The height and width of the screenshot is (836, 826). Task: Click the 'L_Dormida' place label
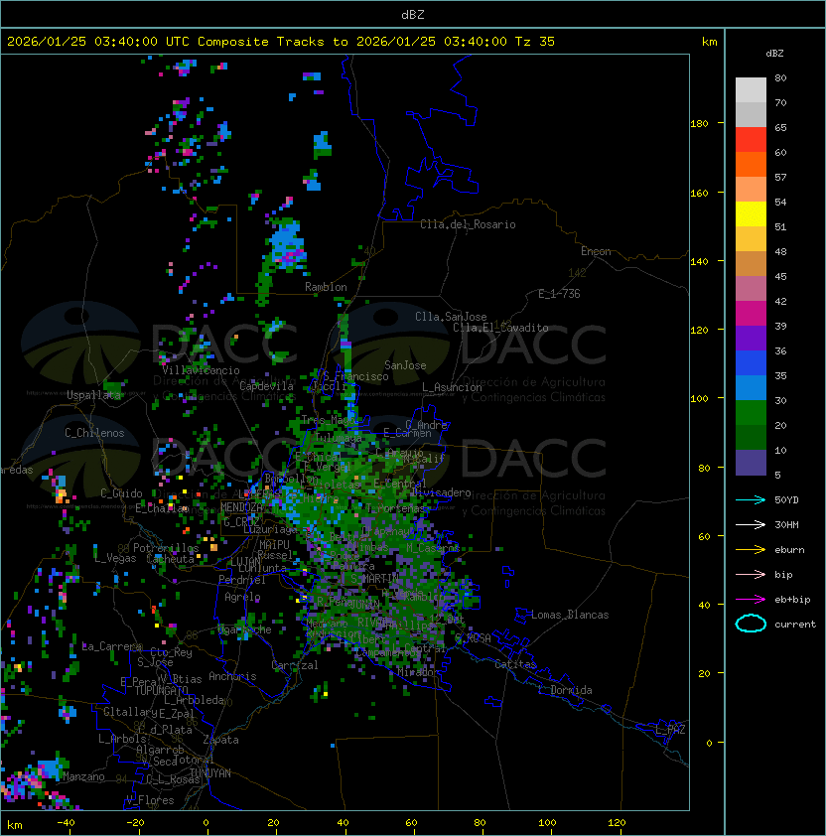coord(565,690)
